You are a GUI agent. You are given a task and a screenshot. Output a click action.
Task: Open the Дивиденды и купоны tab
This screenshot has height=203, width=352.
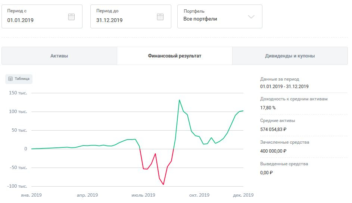(x=290, y=56)
